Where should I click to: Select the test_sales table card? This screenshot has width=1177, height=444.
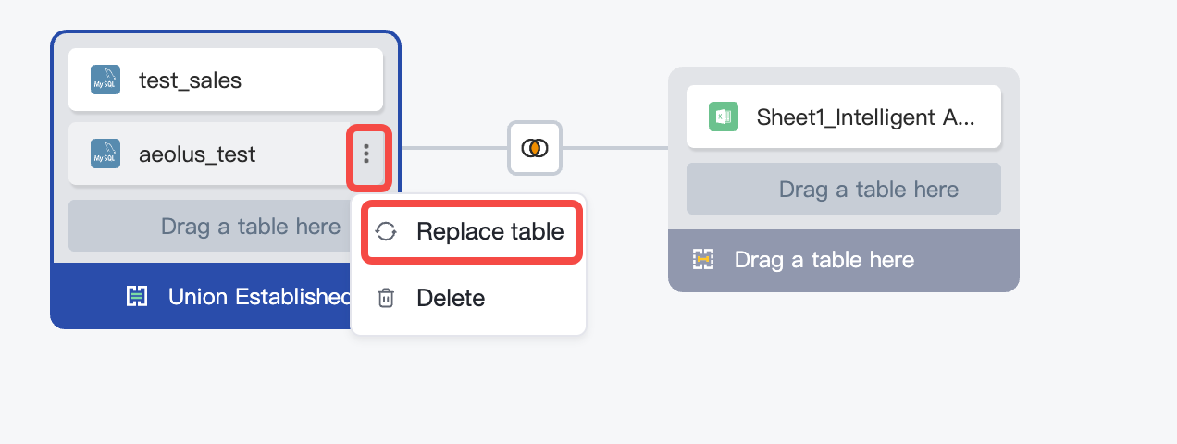tap(226, 80)
